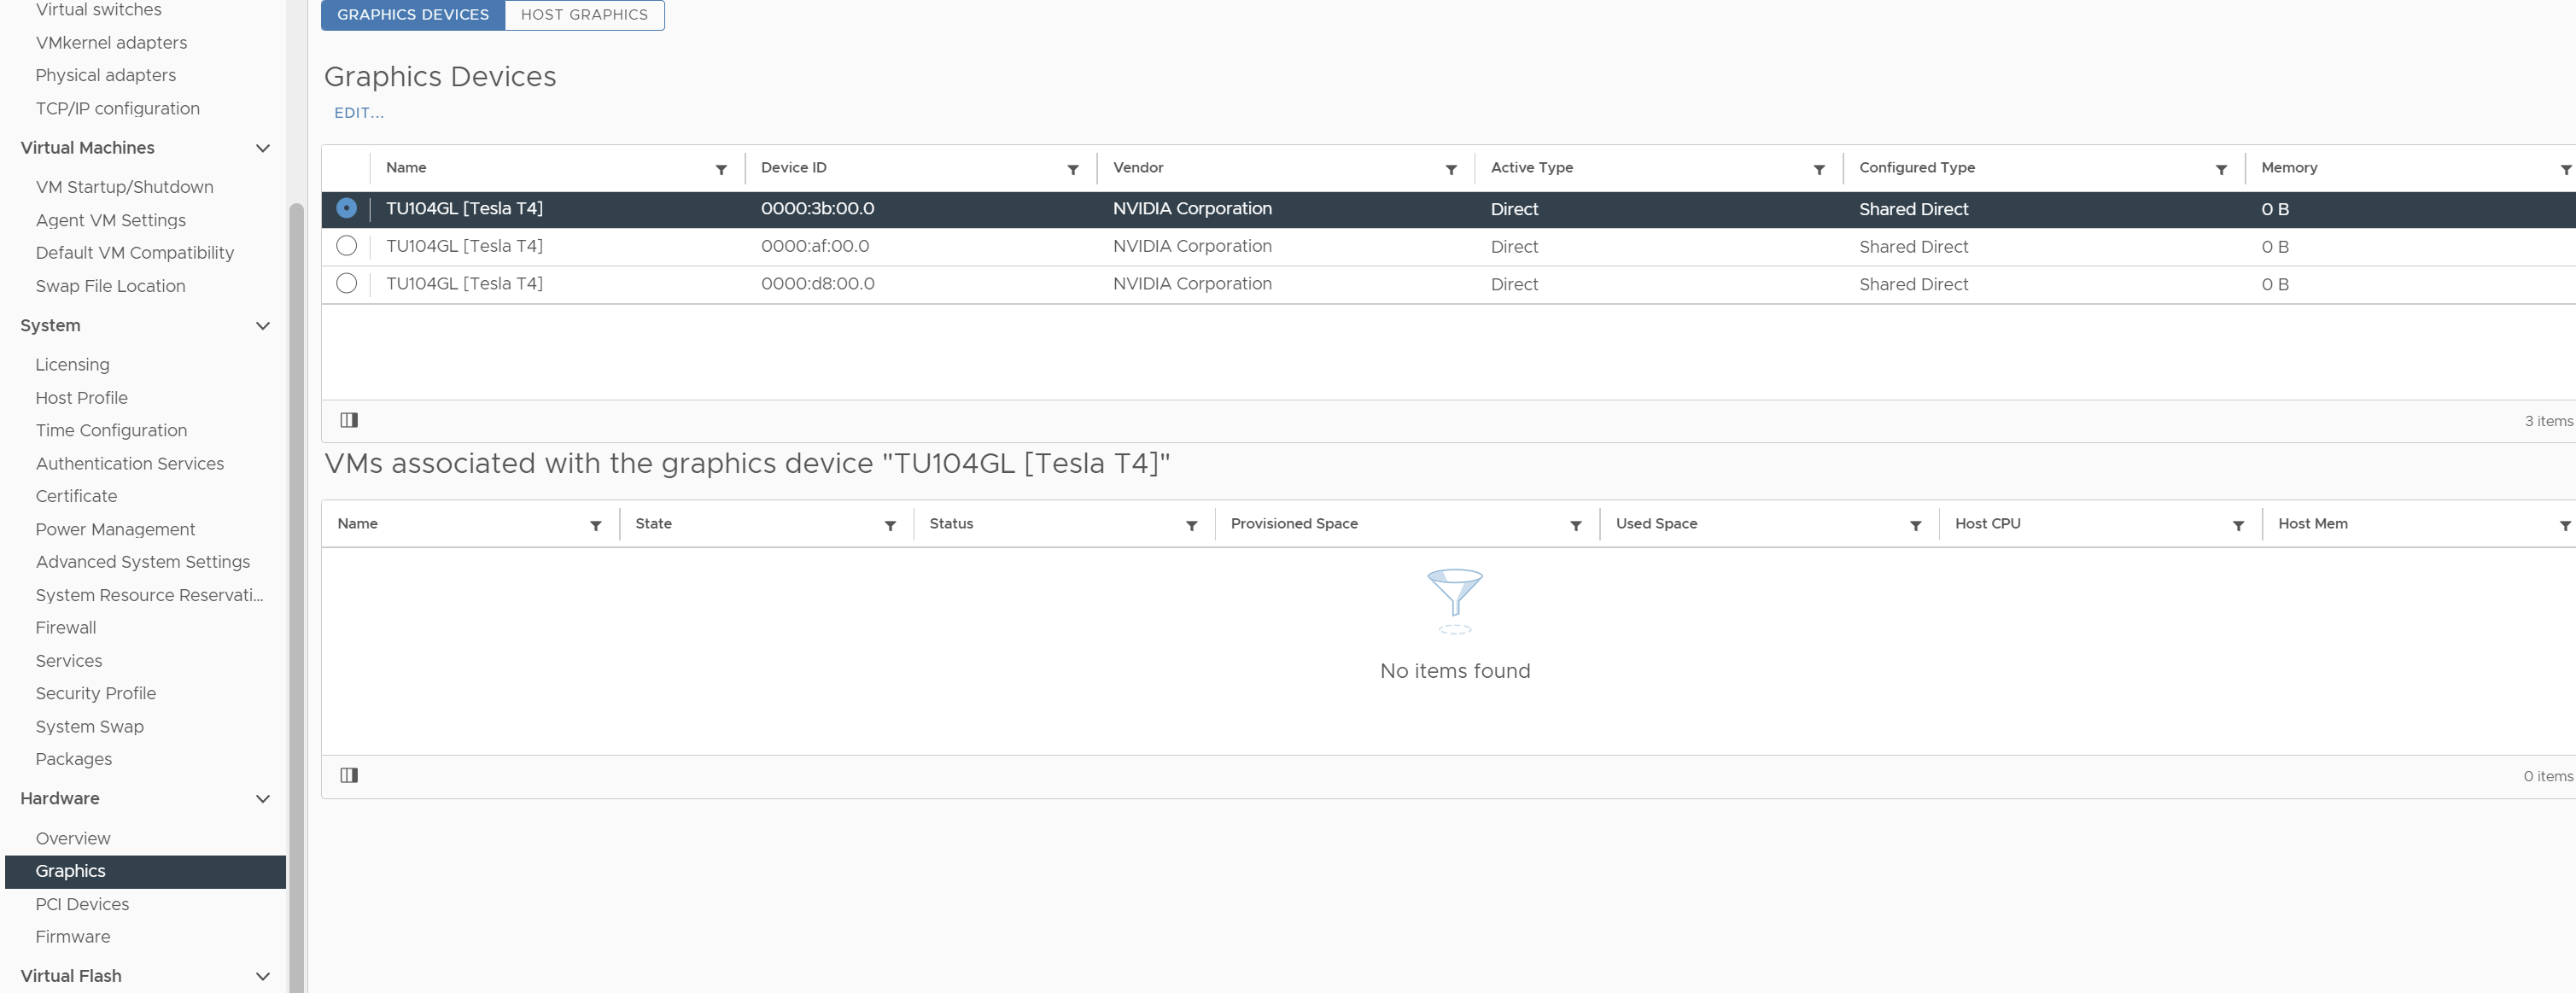Image resolution: width=2576 pixels, height=993 pixels.
Task: Collapse the Virtual Machines section
Action: pyautogui.click(x=262, y=148)
